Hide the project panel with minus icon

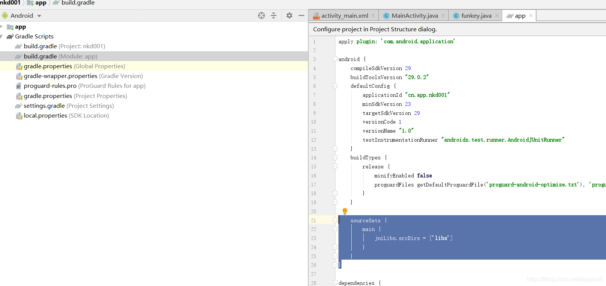pos(301,15)
